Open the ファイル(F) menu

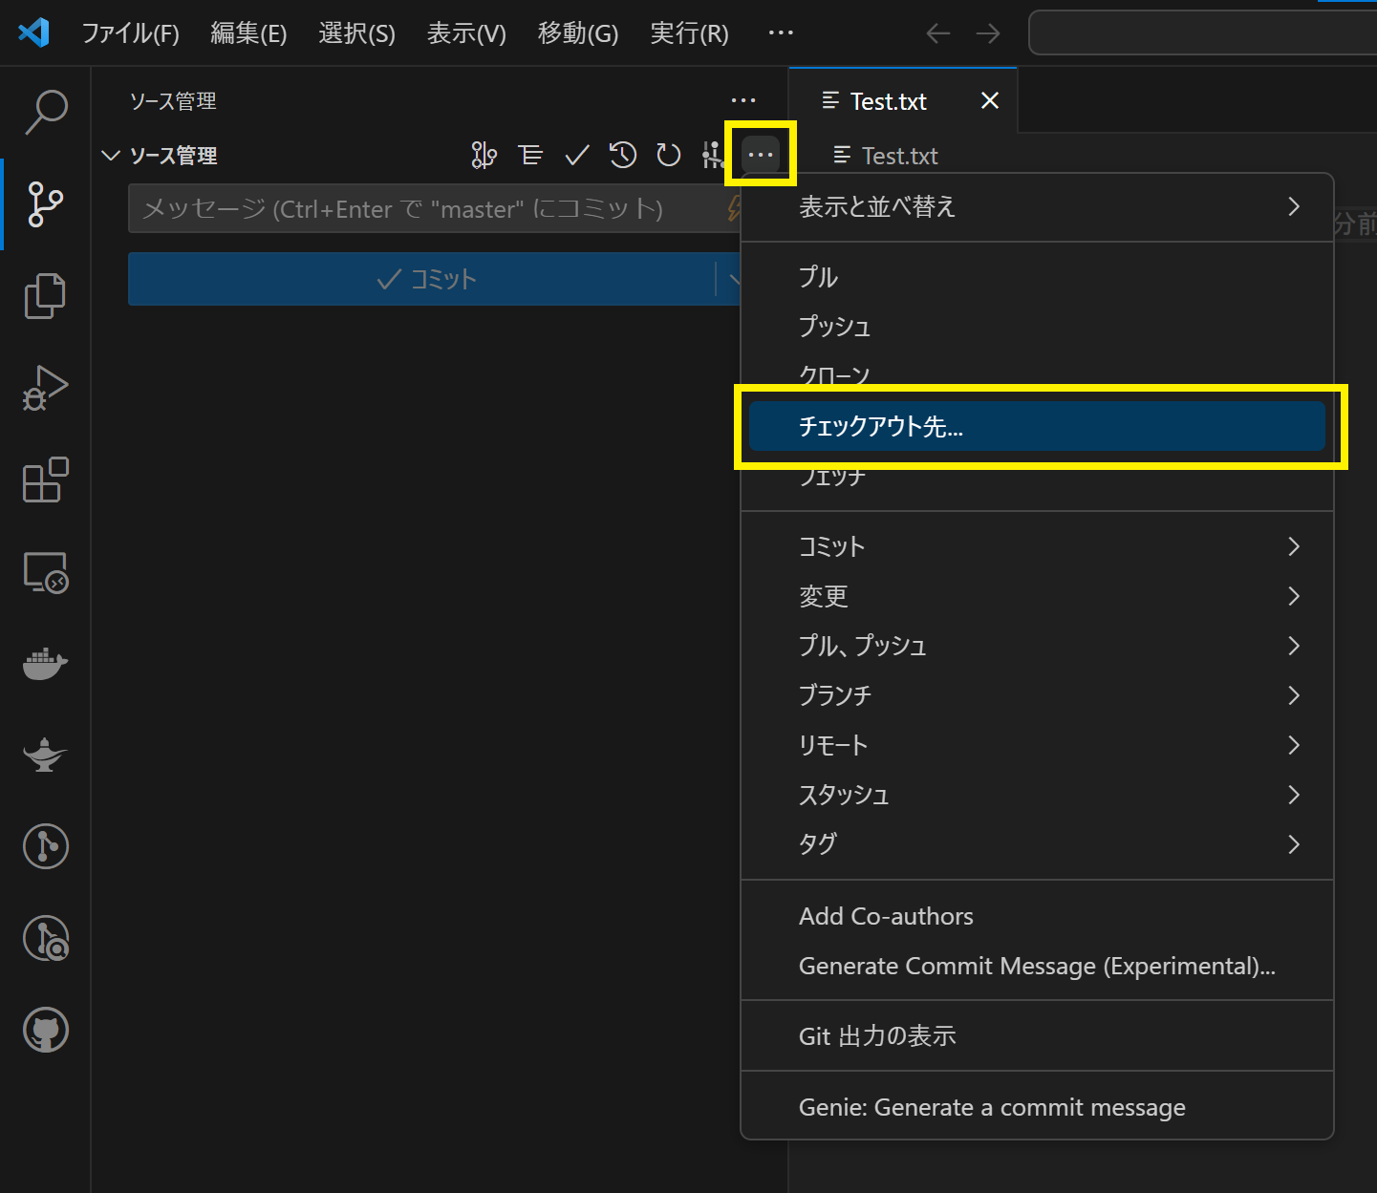point(130,33)
